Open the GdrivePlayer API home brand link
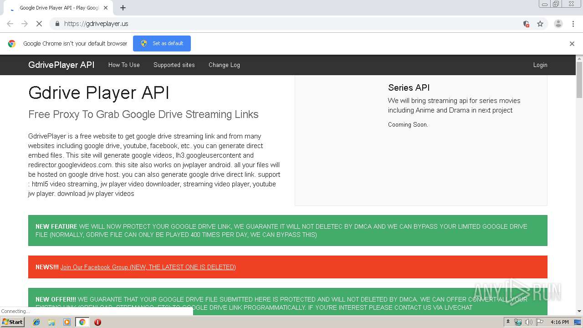The image size is (583, 328). (61, 65)
